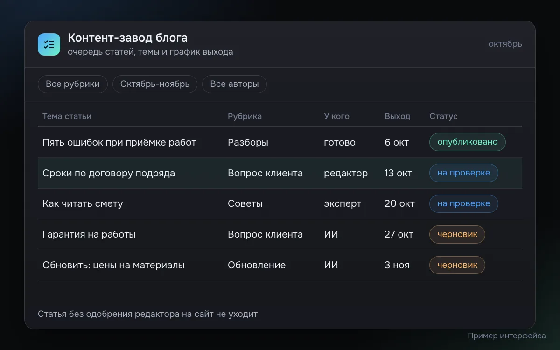Click the октябрь label in header
560x350 pixels.
click(505, 44)
